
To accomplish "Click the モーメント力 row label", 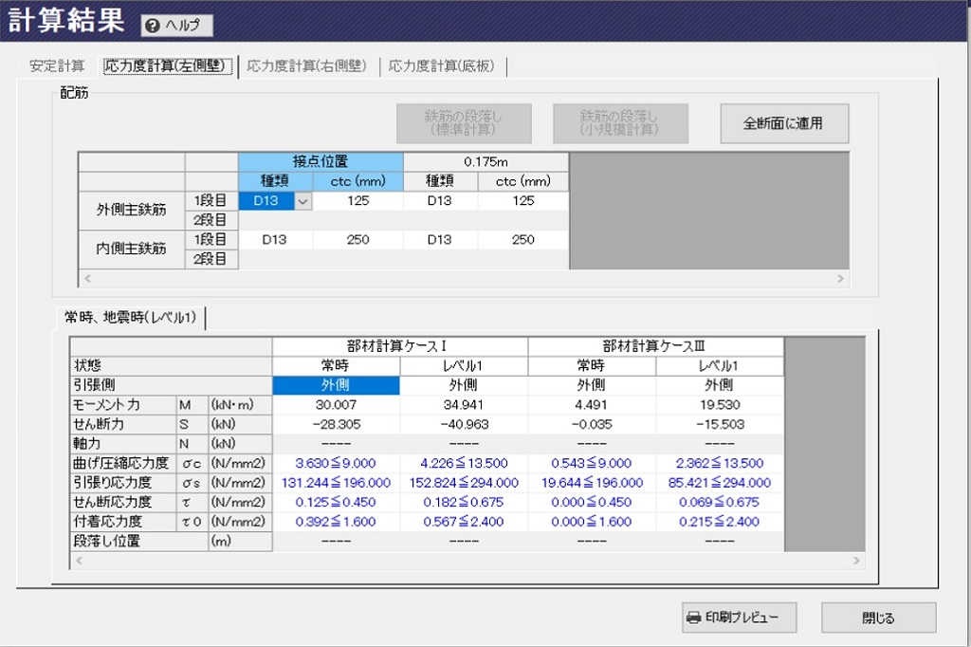I will tap(123, 405).
